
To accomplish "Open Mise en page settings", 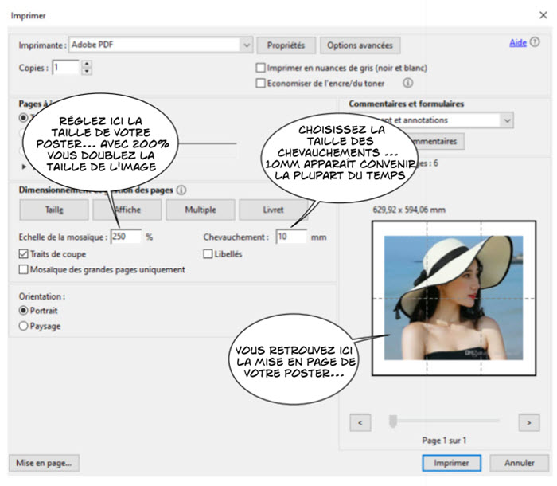I will click(44, 463).
